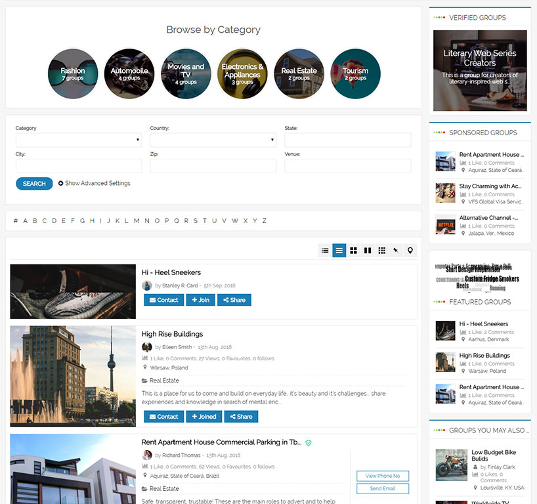Select the active detailed list view
Screen dimensions: 537x504
[x=339, y=251]
